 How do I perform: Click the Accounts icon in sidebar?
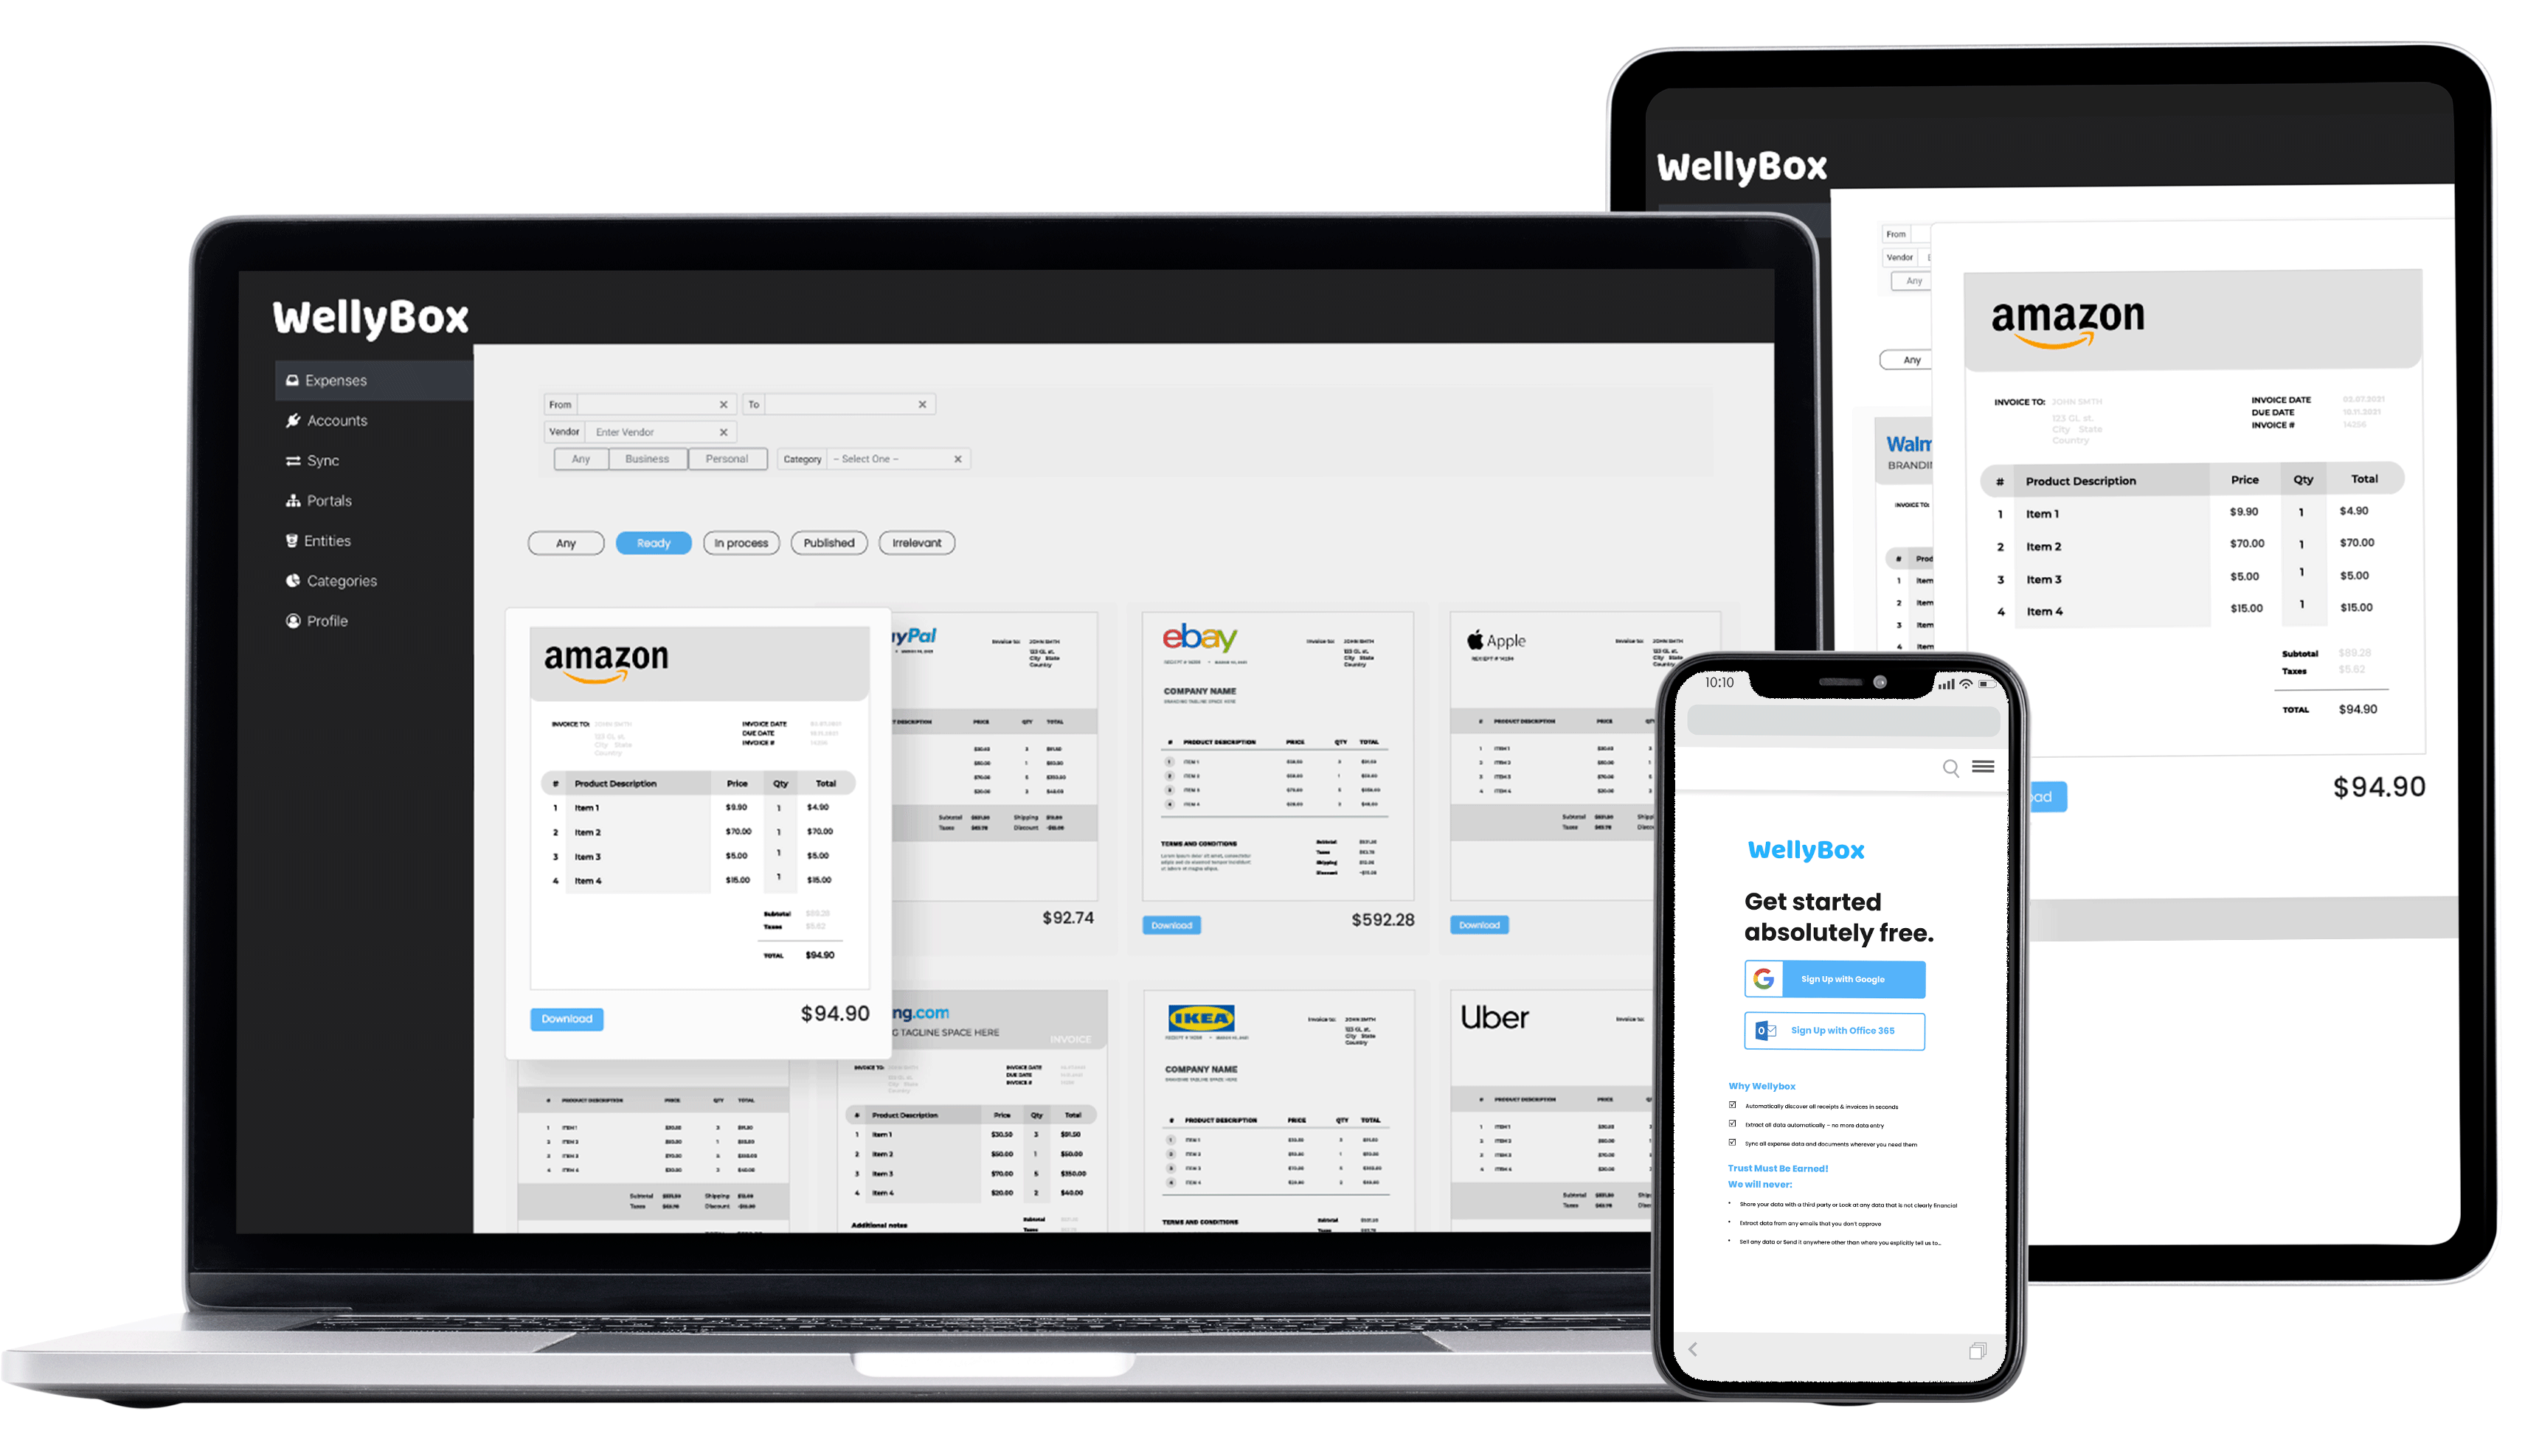[291, 420]
